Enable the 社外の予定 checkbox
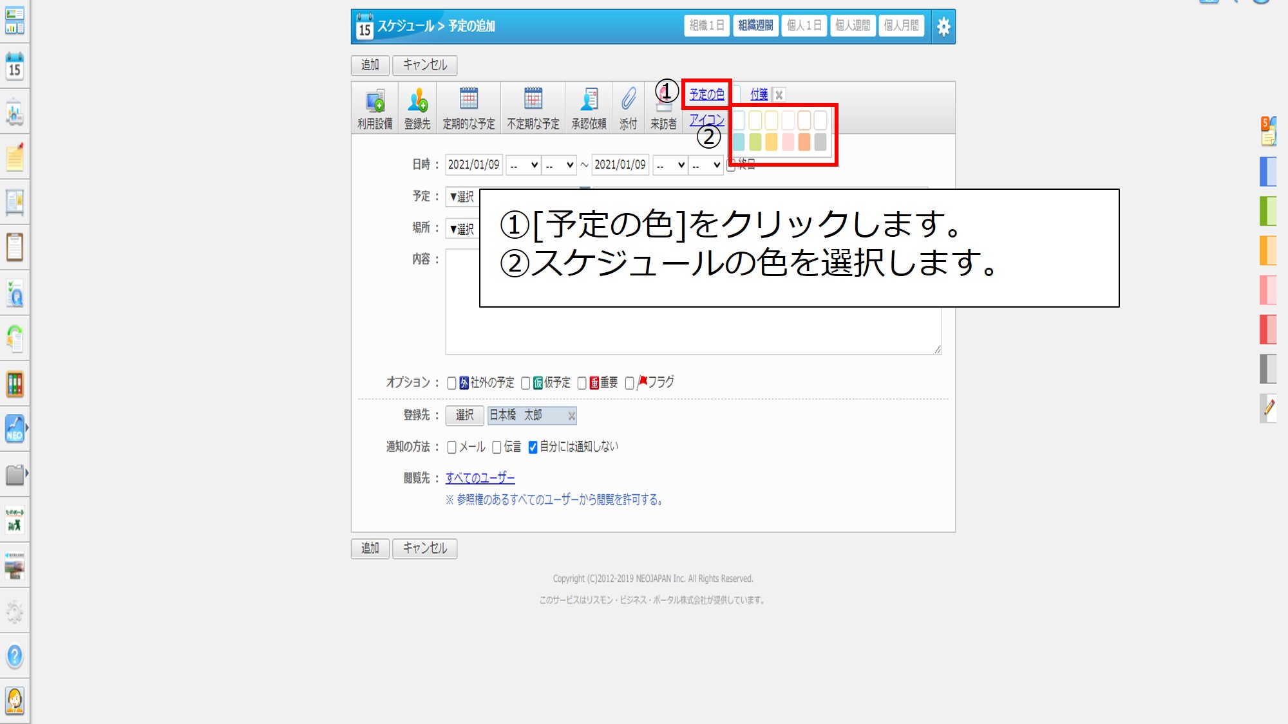This screenshot has height=724, width=1288. click(x=452, y=383)
